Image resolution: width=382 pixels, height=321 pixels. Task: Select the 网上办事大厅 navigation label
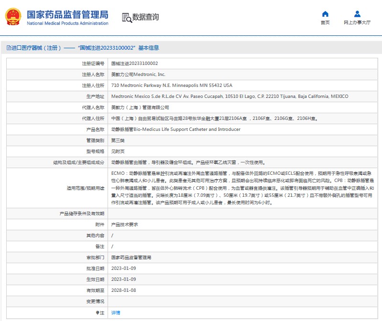point(357,22)
